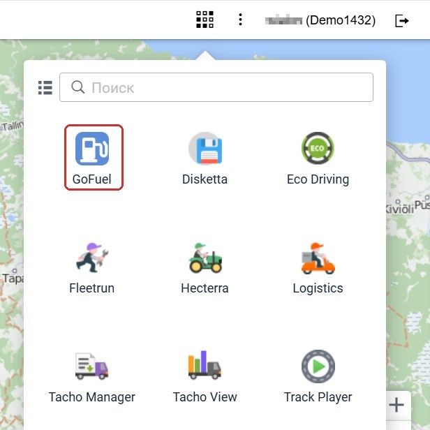430x430 pixels.
Task: Open the Demo1432 user account menu
Action: [320, 20]
